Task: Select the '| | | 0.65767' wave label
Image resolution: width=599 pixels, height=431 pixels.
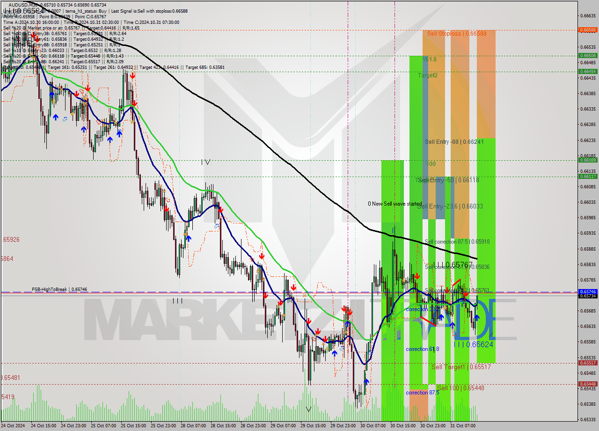Action: (x=453, y=265)
